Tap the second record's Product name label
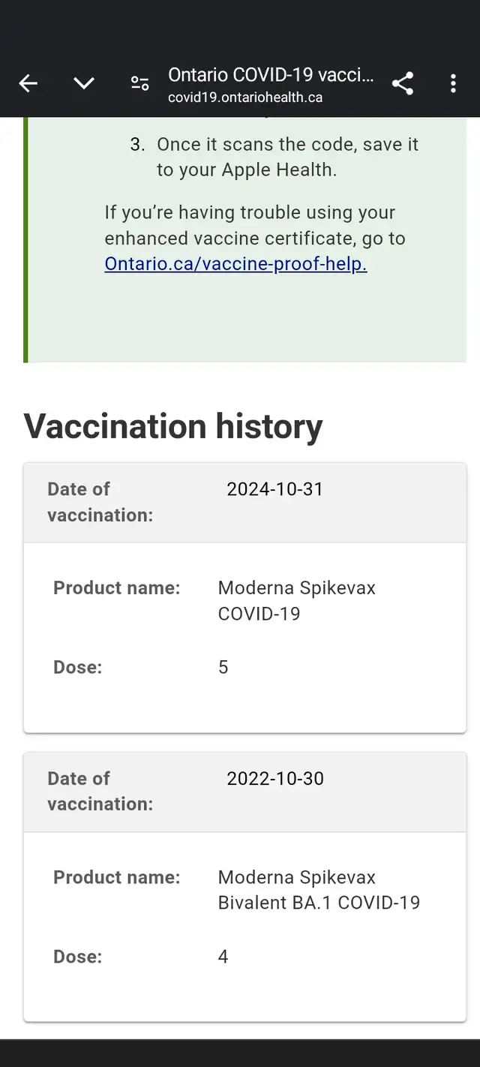The width and height of the screenshot is (480, 1067). click(117, 877)
